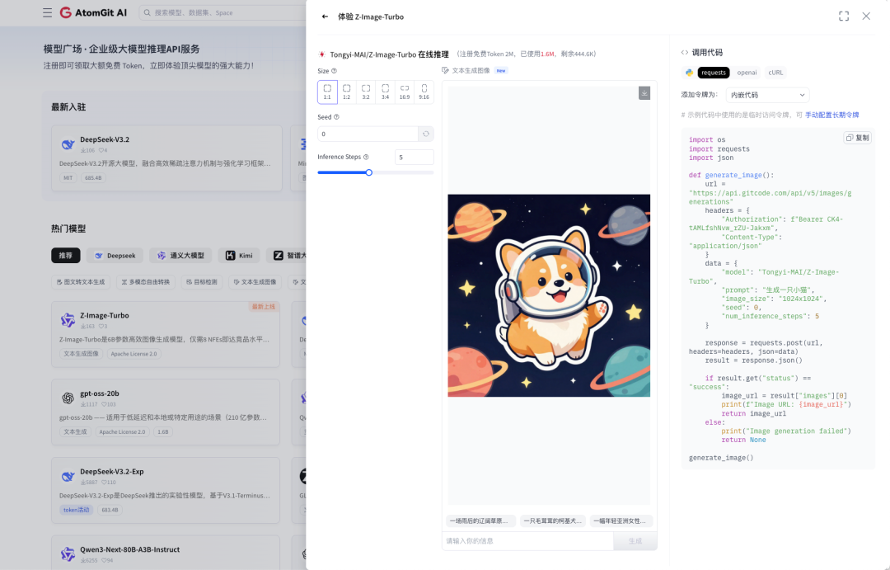Open the DeepSeek-V3.2-Exp model card
The height and width of the screenshot is (570, 890).
pyautogui.click(x=165, y=491)
